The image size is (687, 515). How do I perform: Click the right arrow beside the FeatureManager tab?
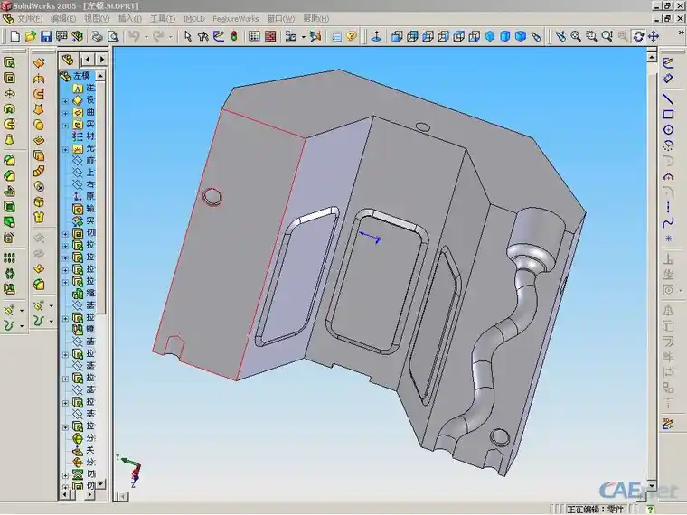102,59
